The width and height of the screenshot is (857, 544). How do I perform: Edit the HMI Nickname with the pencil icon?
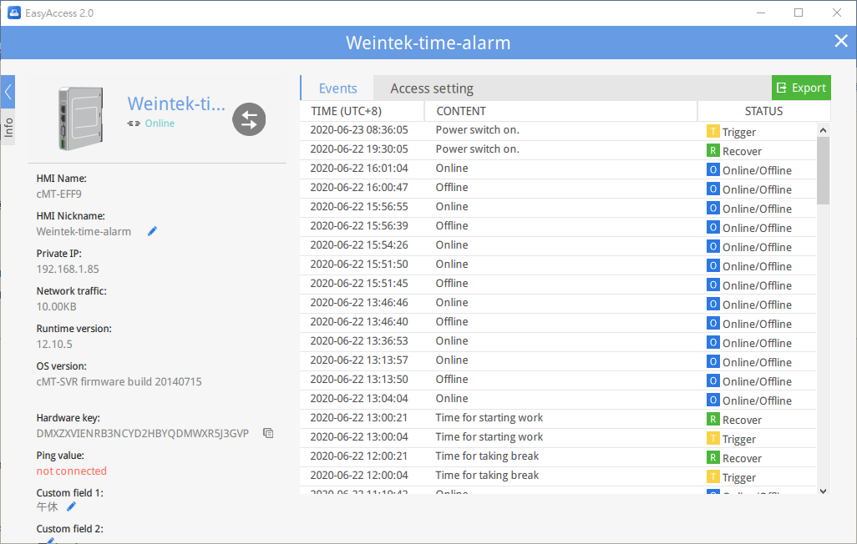[153, 232]
